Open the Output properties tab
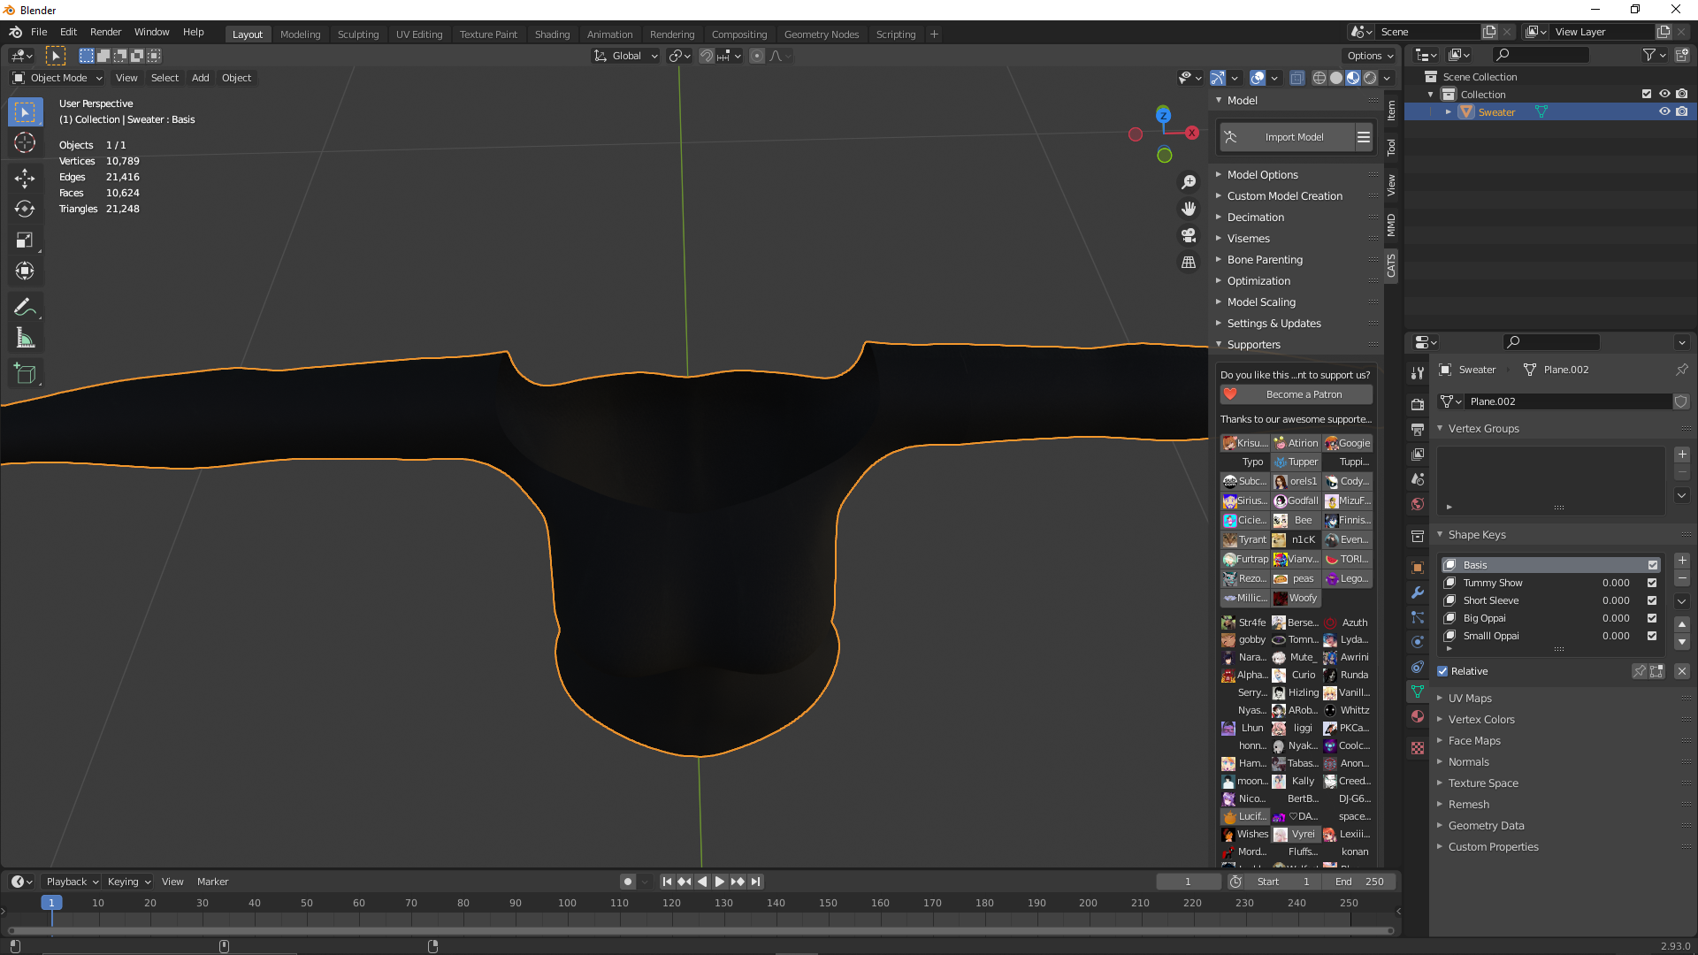This screenshot has width=1698, height=955. point(1418,429)
